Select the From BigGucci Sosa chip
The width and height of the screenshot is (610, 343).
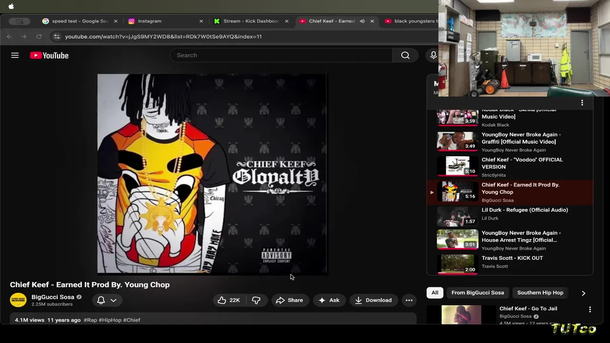[x=478, y=293]
